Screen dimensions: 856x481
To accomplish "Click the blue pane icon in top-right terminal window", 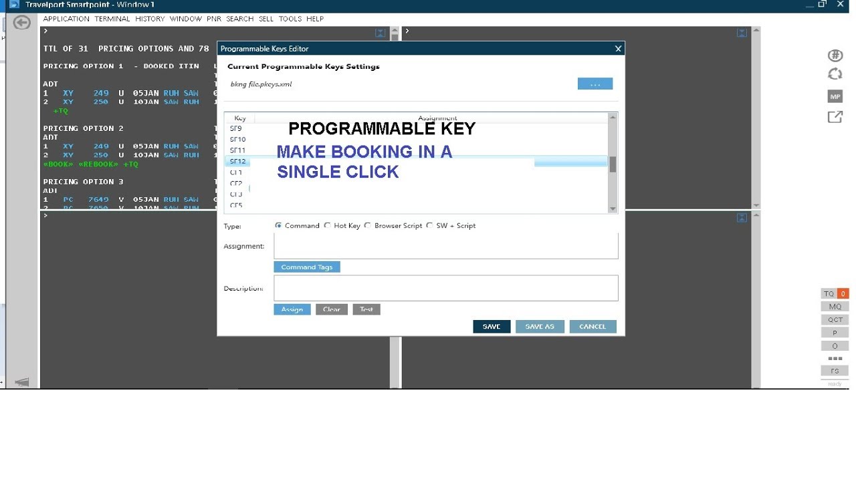I will [742, 33].
